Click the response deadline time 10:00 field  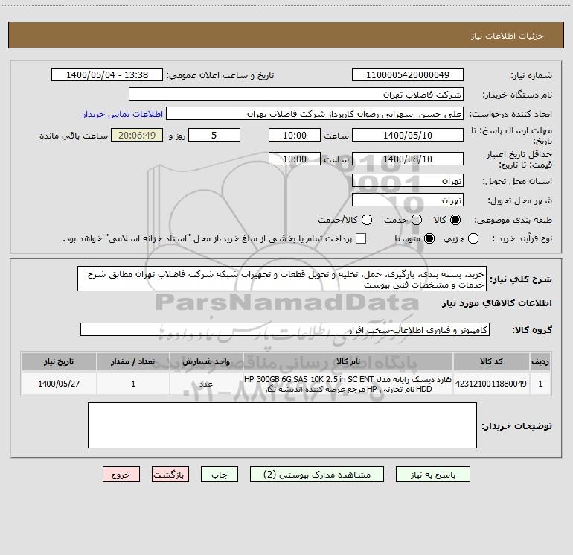pyautogui.click(x=295, y=136)
